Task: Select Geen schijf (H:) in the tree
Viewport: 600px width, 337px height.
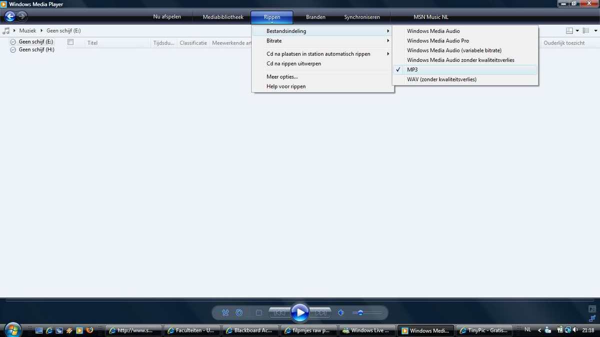Action: point(36,50)
